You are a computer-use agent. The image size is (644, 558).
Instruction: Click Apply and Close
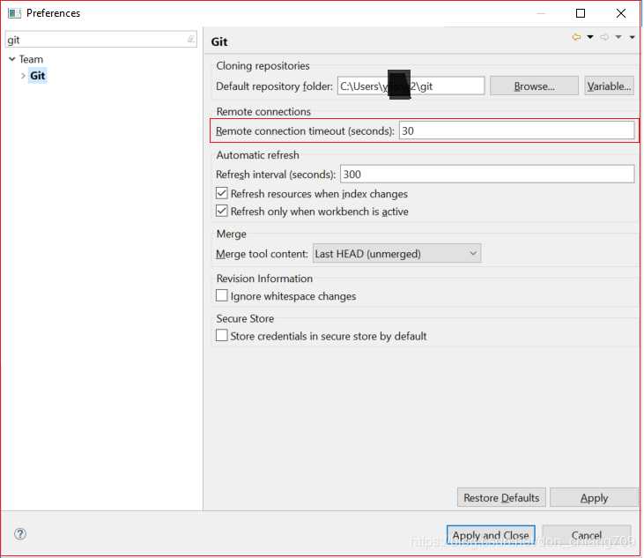(x=491, y=535)
